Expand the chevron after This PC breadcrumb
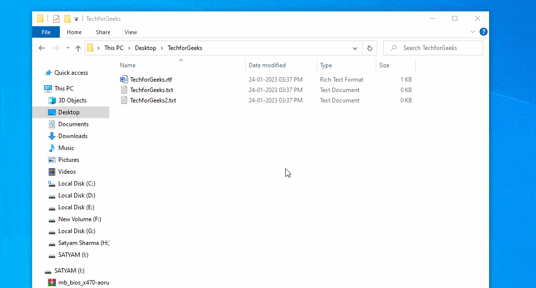 pyautogui.click(x=129, y=48)
